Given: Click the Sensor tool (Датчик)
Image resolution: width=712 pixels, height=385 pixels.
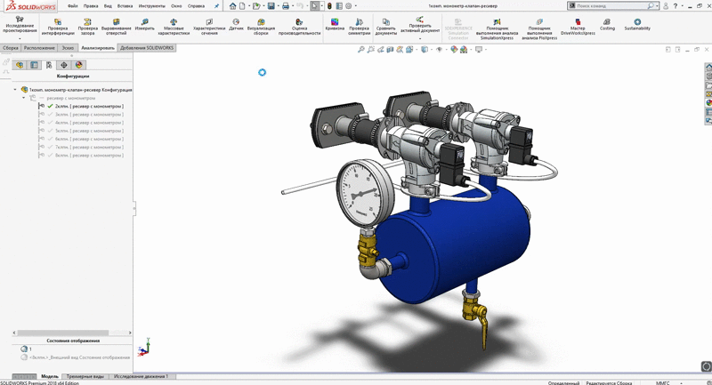Looking at the screenshot, I should (x=236, y=24).
